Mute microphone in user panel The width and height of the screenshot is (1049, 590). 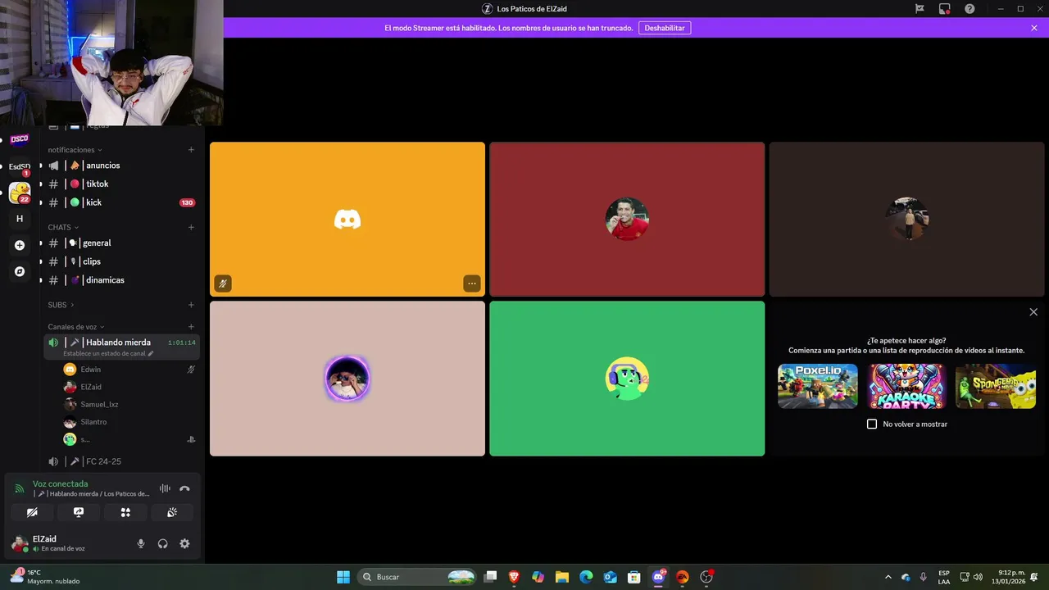click(141, 543)
